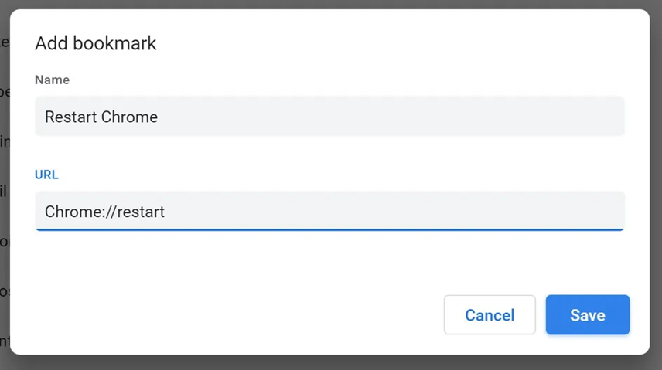Screen dimensions: 662x370
Task: Place cursor on "restart" in the URL text
Action: pos(141,212)
